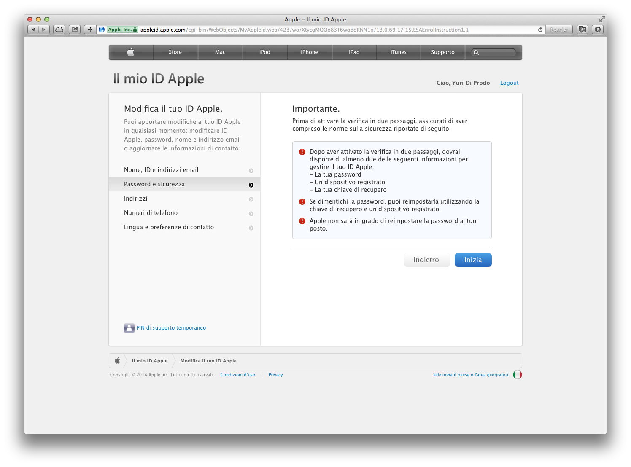Image resolution: width=631 pixels, height=467 pixels.
Task: Select Indirizzi section in sidebar
Action: pos(184,199)
